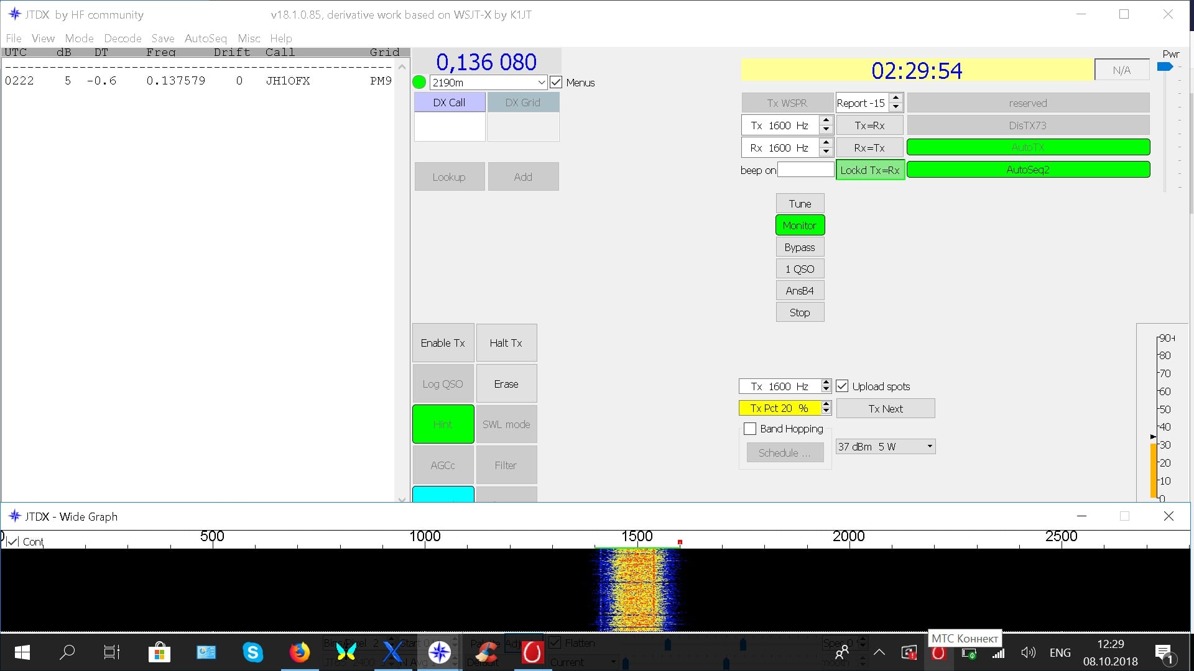
Task: Open the volume control tray icon
Action: point(1028,652)
